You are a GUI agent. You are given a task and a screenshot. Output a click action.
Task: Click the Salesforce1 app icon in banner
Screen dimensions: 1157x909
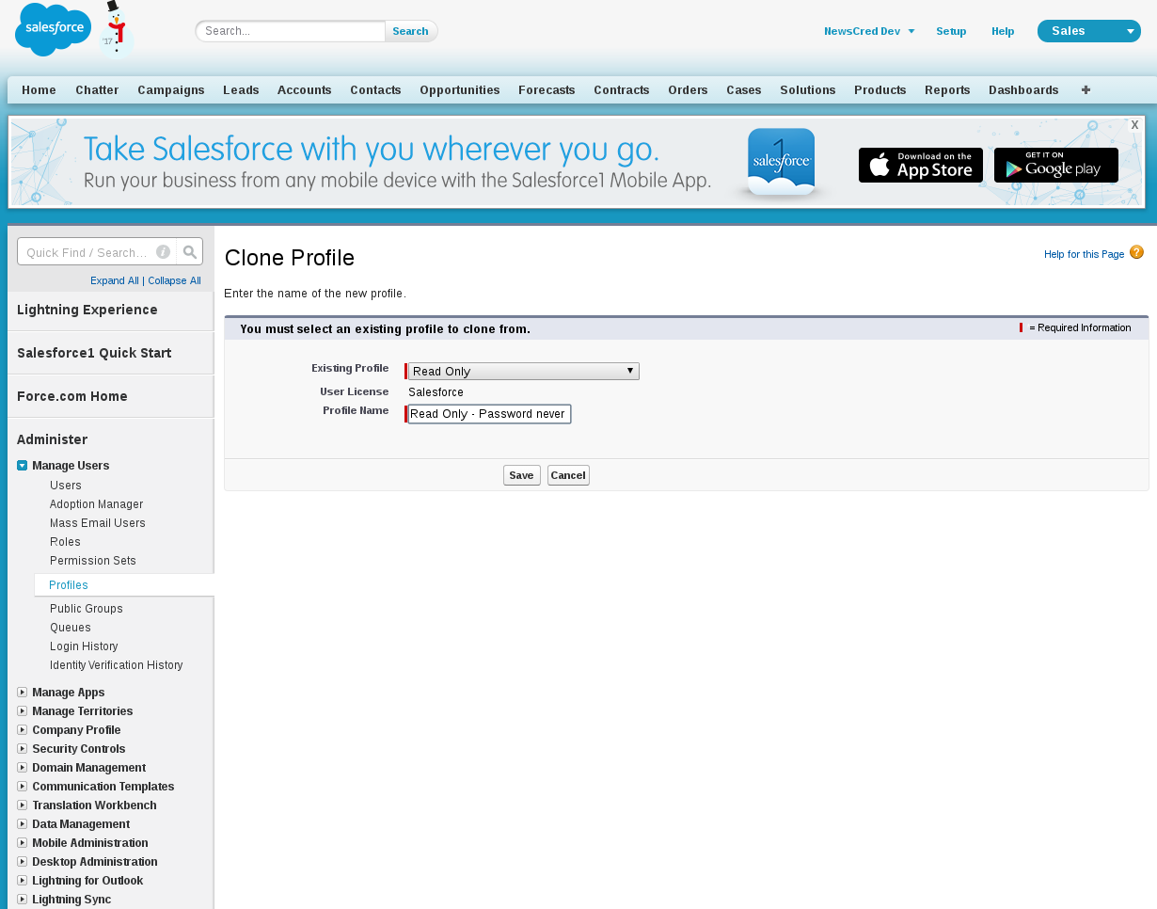(x=781, y=161)
